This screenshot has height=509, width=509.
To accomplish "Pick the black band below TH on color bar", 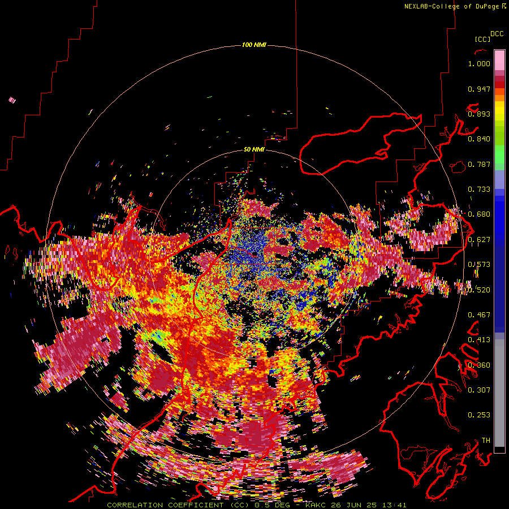I will click(x=499, y=450).
